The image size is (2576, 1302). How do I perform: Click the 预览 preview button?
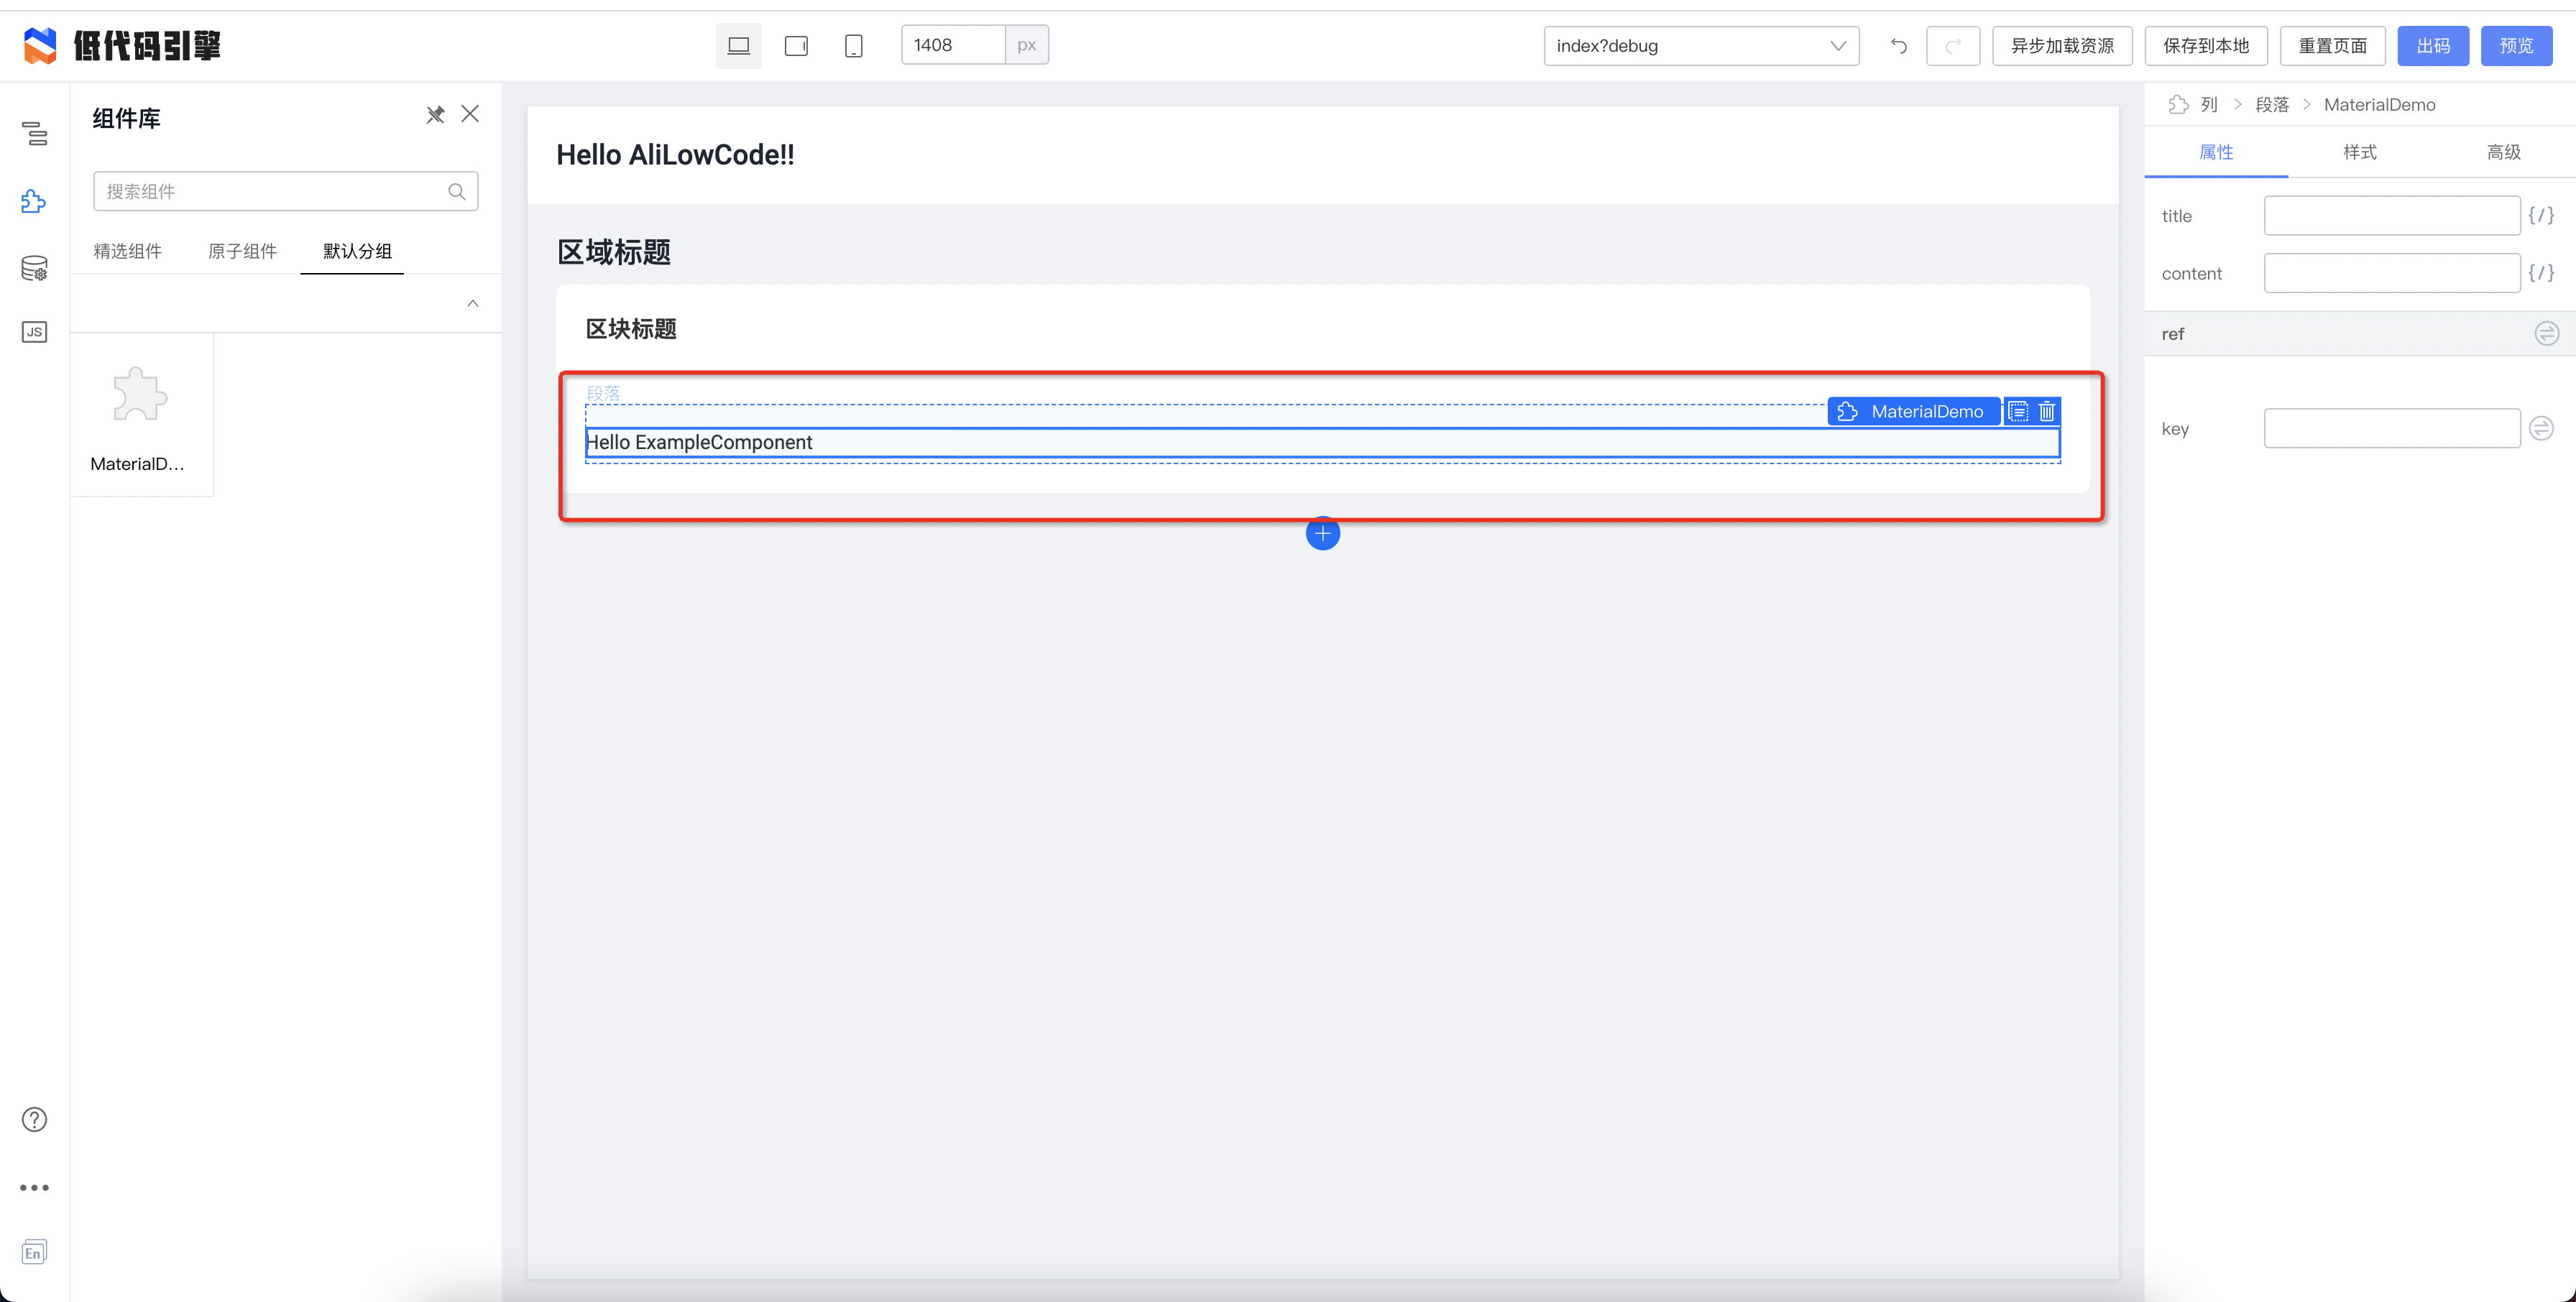pyautogui.click(x=2516, y=46)
